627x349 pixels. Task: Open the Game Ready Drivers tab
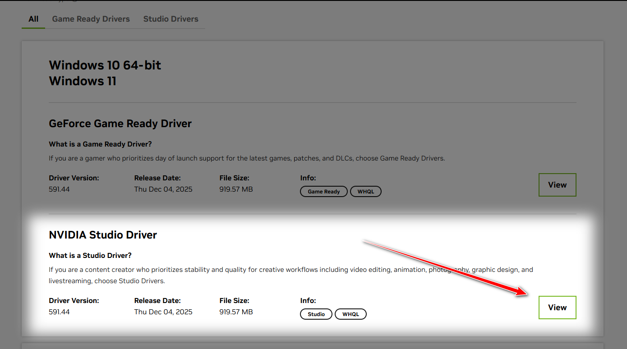coord(91,19)
